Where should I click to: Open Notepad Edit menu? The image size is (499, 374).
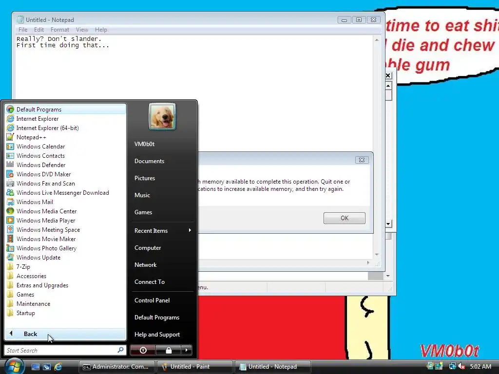click(x=39, y=30)
